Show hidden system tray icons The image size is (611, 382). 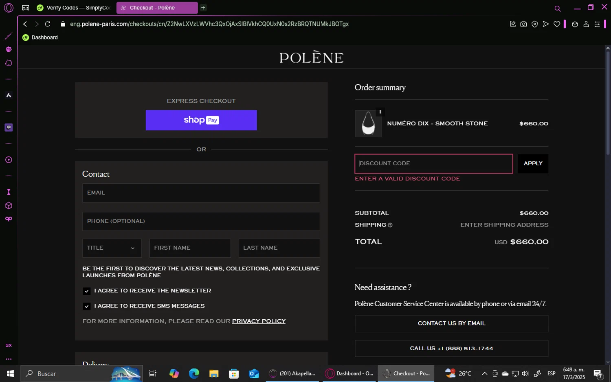(x=485, y=373)
